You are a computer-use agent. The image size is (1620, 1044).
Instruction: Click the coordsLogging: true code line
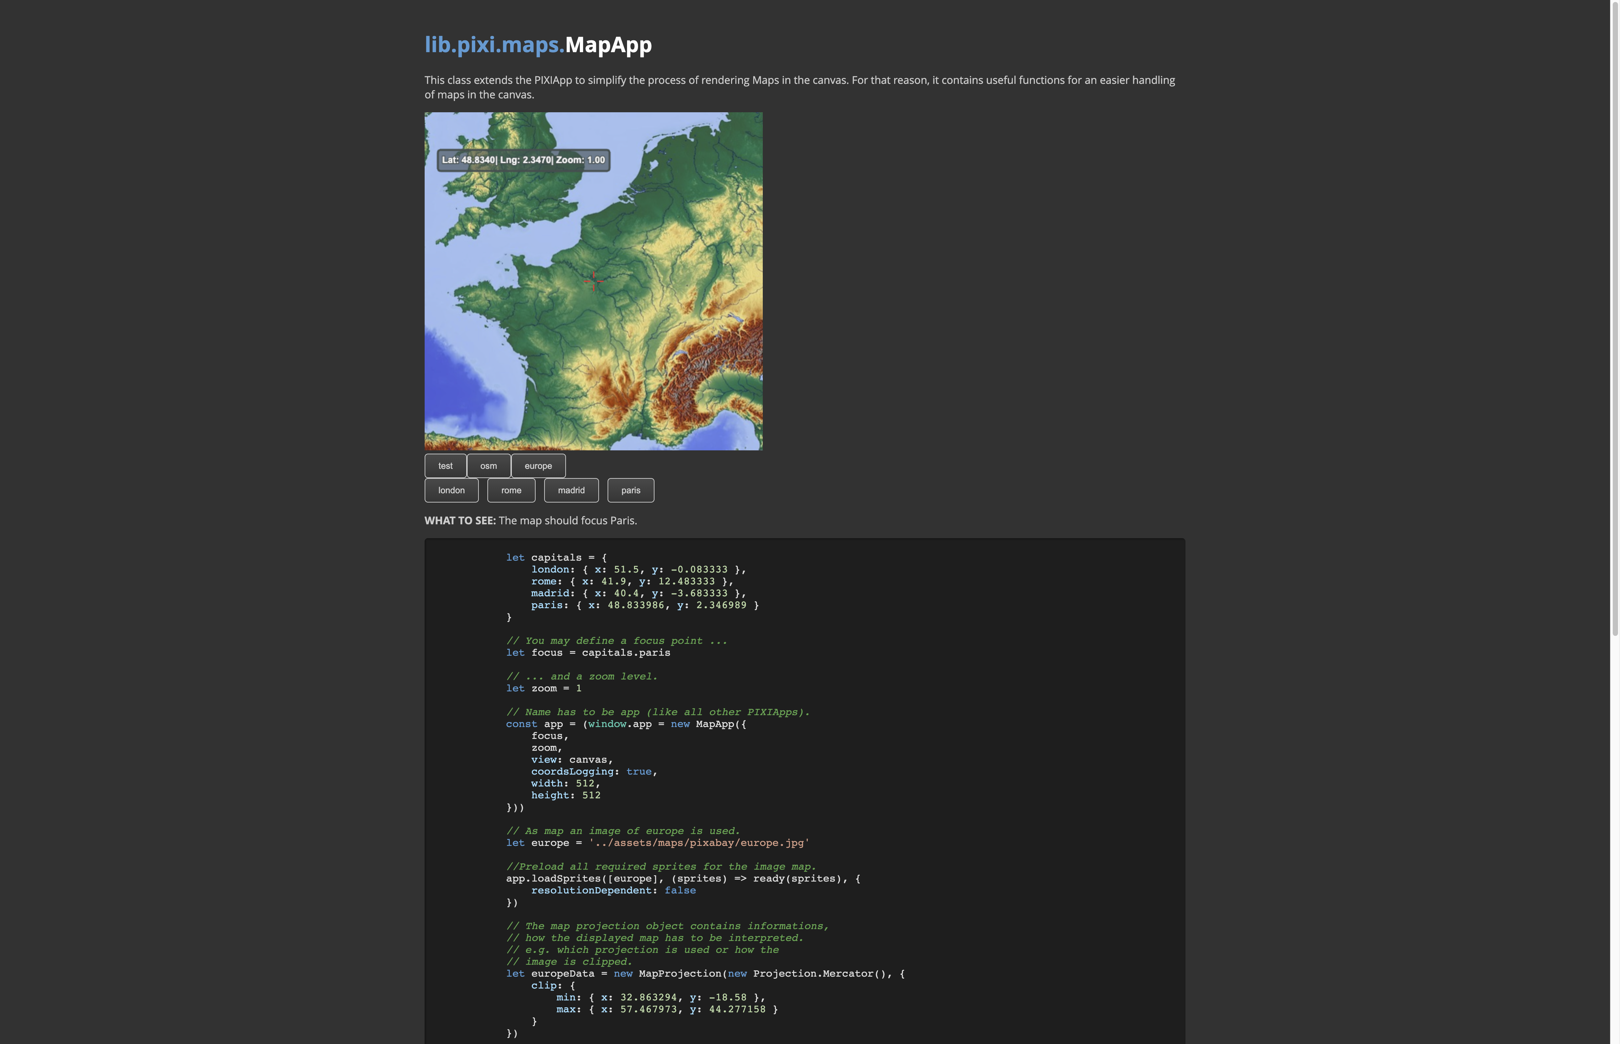594,772
